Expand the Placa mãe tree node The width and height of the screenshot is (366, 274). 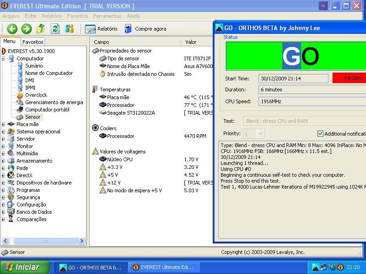(x=3, y=124)
